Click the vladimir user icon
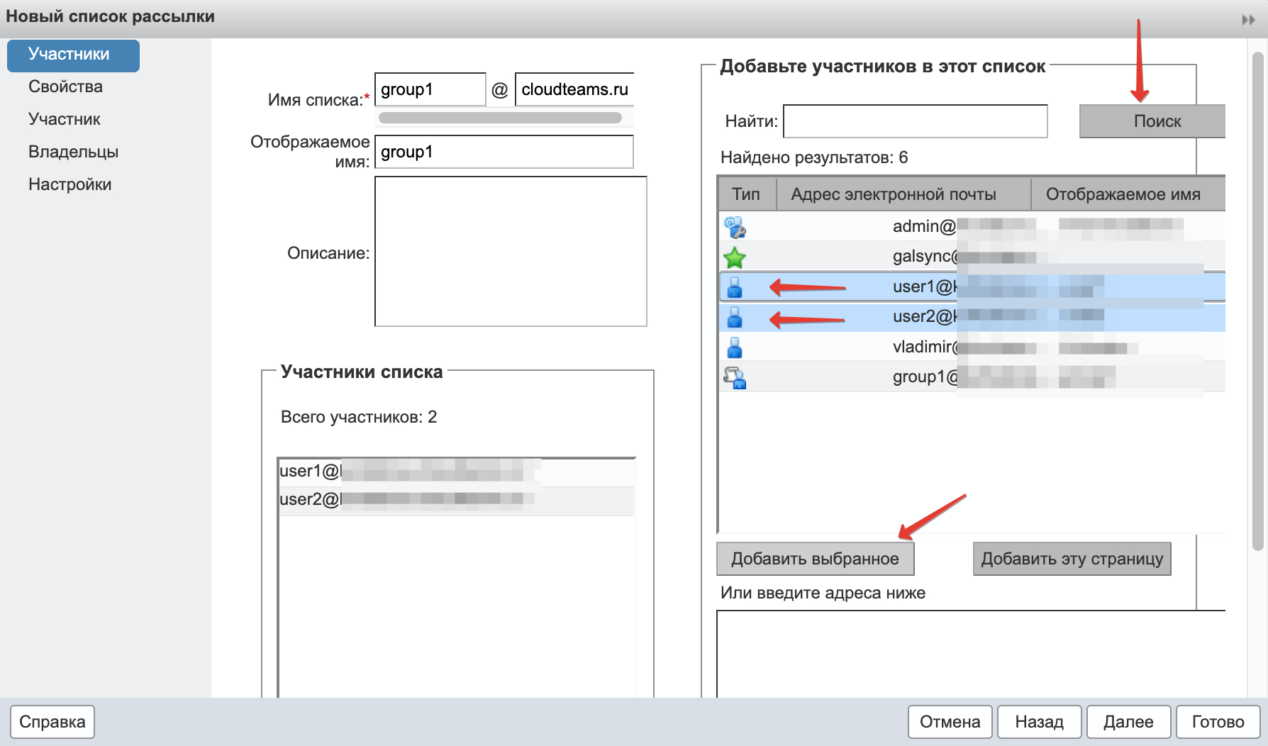The width and height of the screenshot is (1268, 746). click(735, 347)
